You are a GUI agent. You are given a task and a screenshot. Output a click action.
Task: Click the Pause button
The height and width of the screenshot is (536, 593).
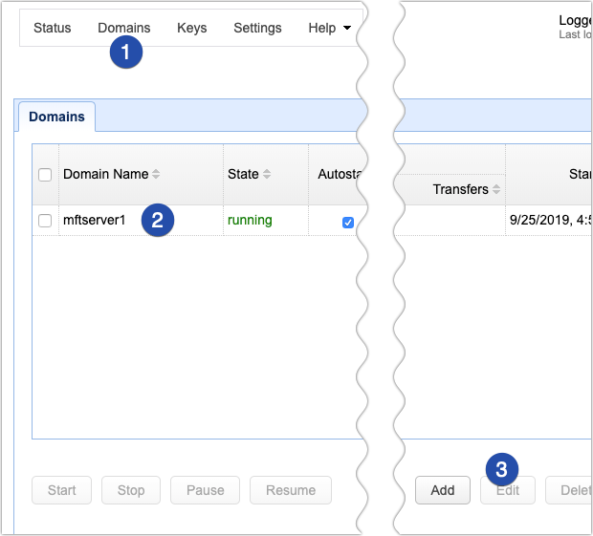point(205,490)
